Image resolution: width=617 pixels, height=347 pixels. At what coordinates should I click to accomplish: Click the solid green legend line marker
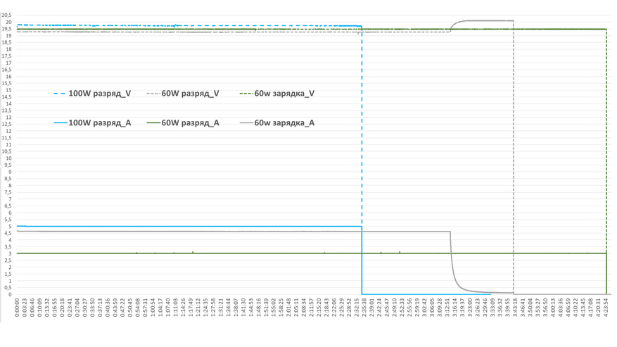[x=153, y=123]
